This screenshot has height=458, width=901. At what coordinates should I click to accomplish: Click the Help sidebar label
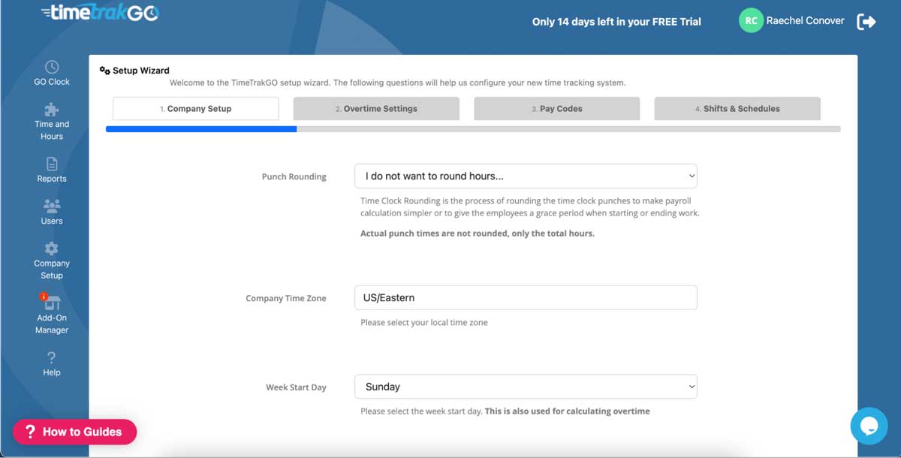(x=52, y=372)
